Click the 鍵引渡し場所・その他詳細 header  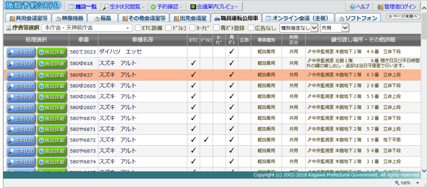tap(363, 40)
